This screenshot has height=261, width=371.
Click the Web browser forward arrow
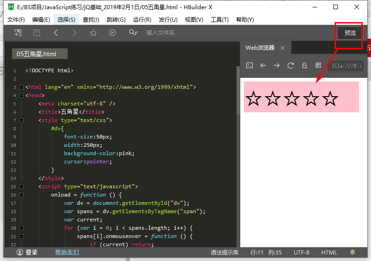coord(277,65)
